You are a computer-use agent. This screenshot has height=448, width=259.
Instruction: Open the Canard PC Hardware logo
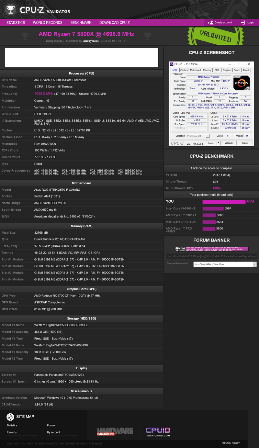[x=115, y=431]
